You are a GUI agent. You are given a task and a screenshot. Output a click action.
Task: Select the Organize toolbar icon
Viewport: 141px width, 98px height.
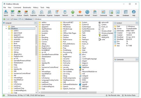click(x=49, y=13)
